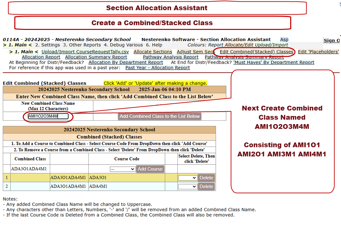Click the Upload/Import CourseRequestTally.csv link

pos(85,52)
